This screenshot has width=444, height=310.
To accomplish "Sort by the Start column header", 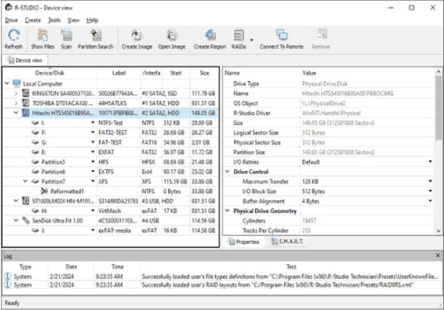I will (176, 73).
